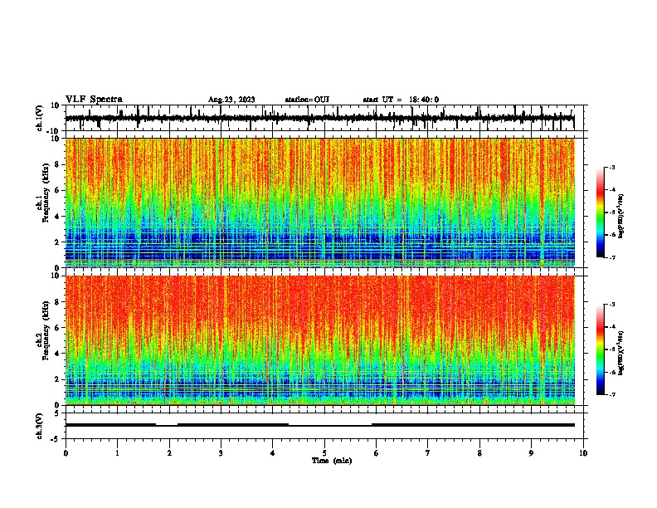Click the date label 'Aug.23, 2023'

pyautogui.click(x=231, y=100)
